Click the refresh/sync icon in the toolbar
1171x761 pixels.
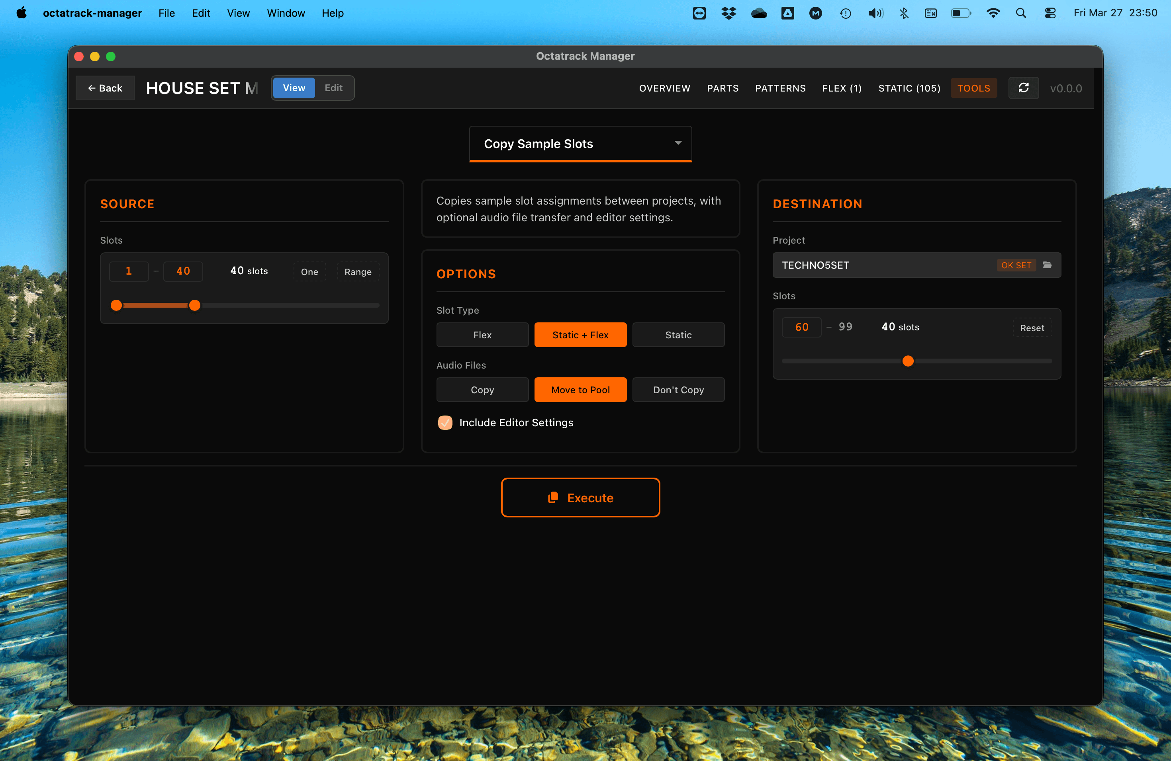[1024, 88]
